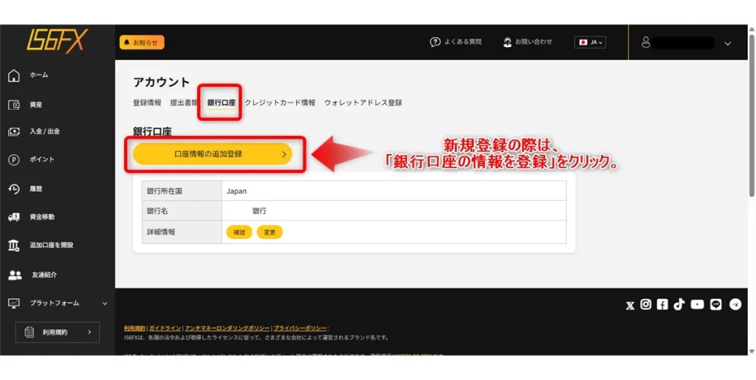This screenshot has width=756, height=380.
Task: Click the Japan value in 銀行所在国 row
Action: 237,191
